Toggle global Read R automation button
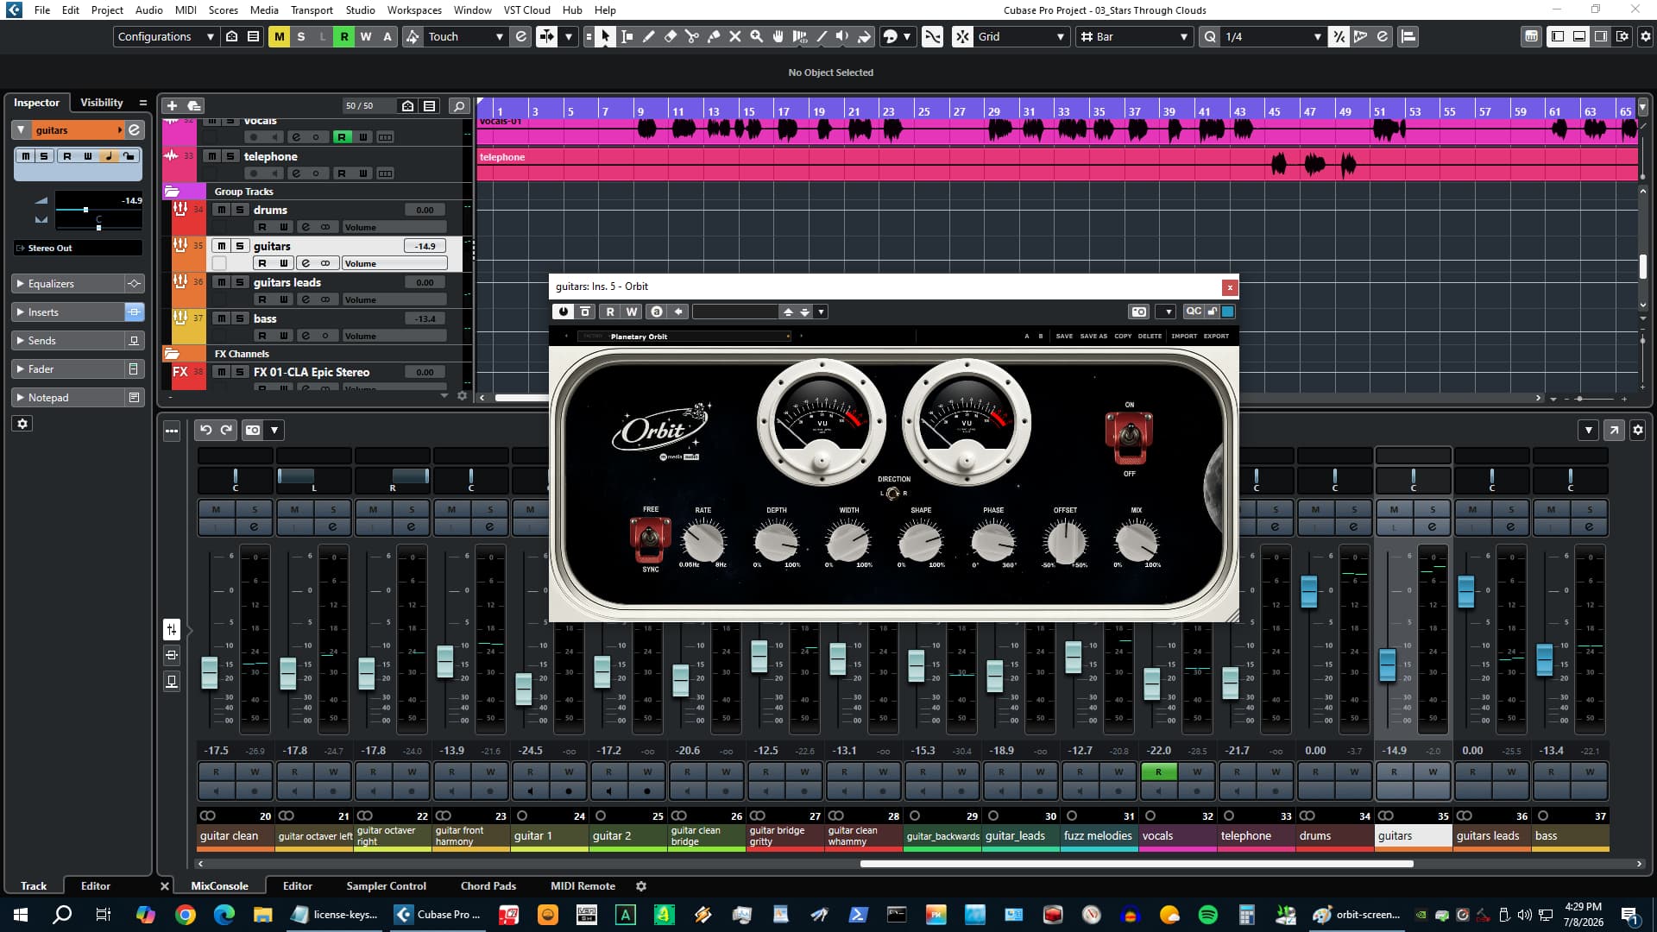Viewport: 1657px width, 932px height. click(343, 36)
